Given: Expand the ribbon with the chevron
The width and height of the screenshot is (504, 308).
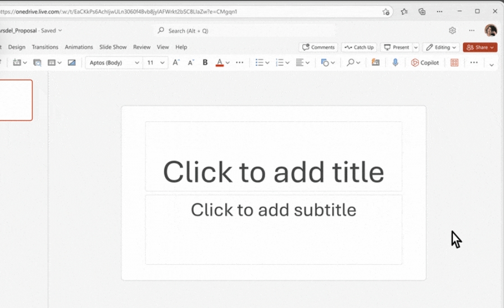Looking at the screenshot, I should point(492,65).
